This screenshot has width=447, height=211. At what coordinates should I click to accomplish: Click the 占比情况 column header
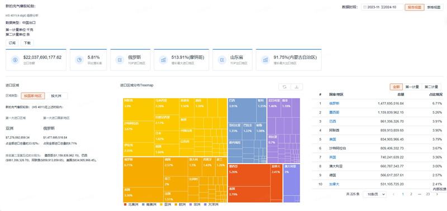coord(436,94)
